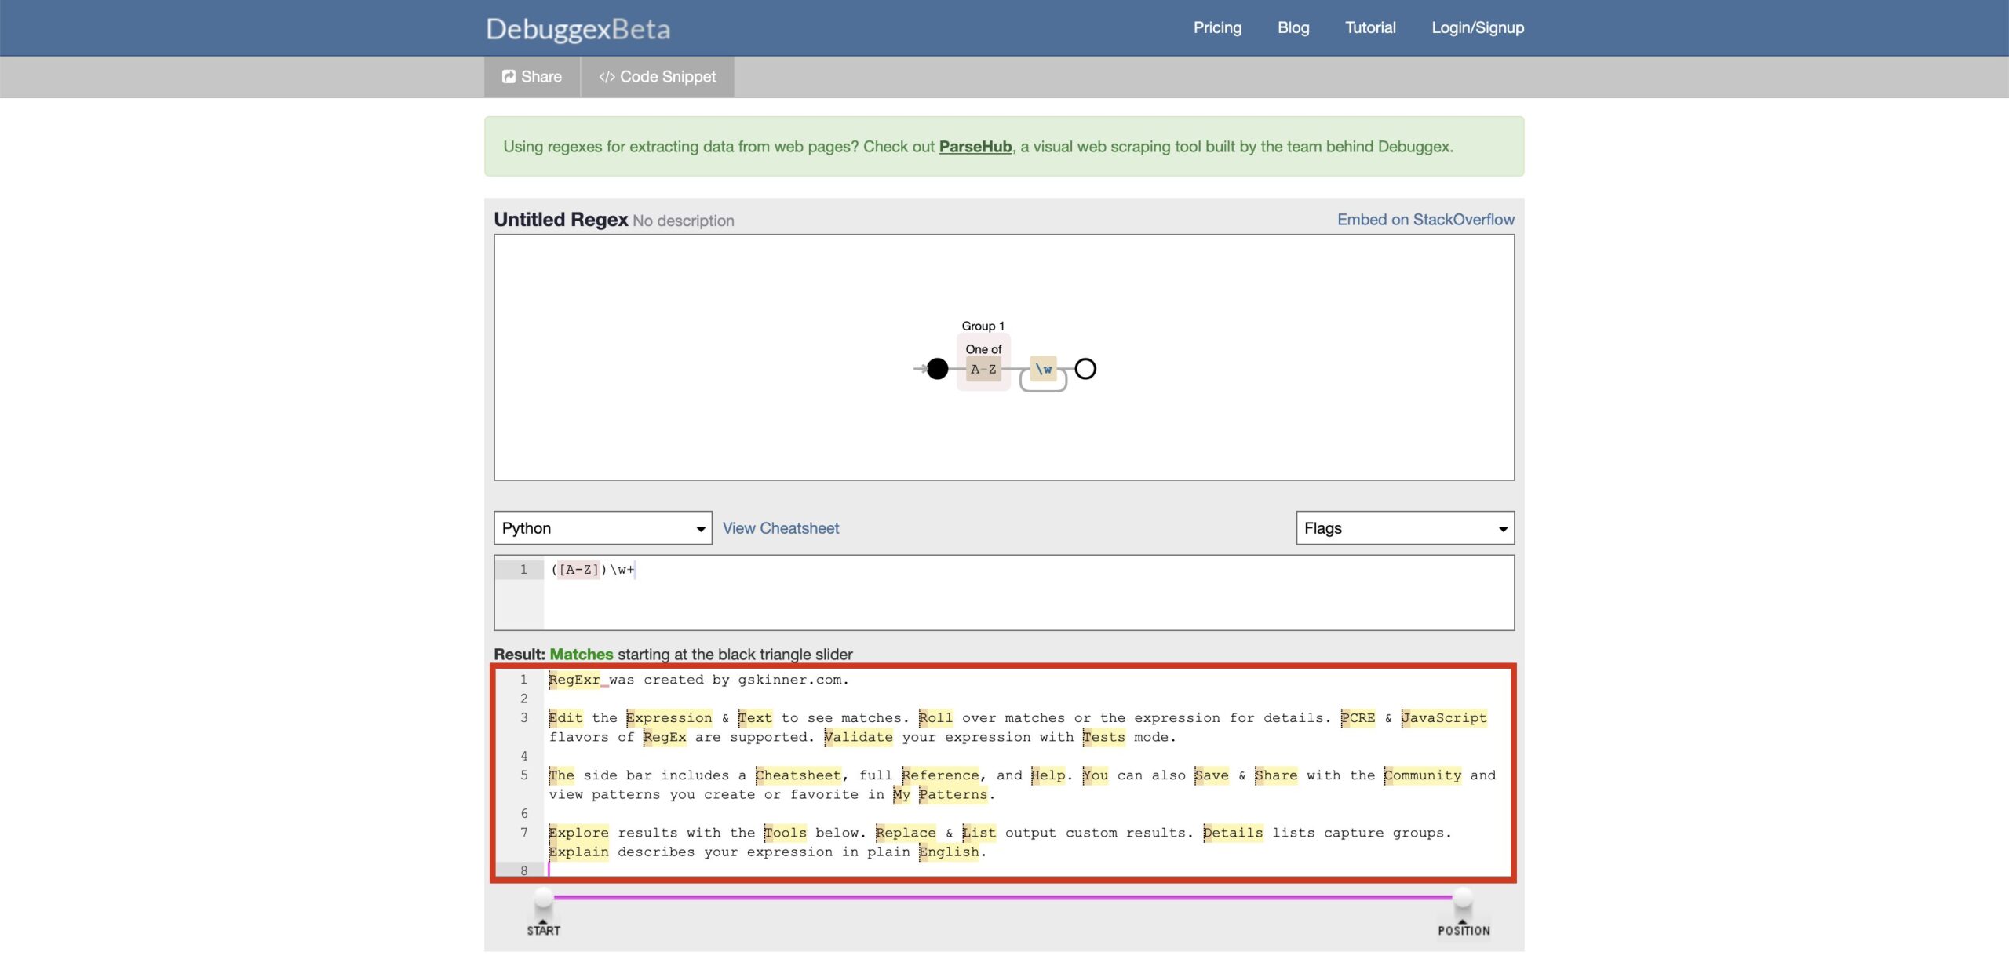Image resolution: width=2009 pixels, height=963 pixels.
Task: Click Embed on StackOverflow link
Action: pos(1425,220)
